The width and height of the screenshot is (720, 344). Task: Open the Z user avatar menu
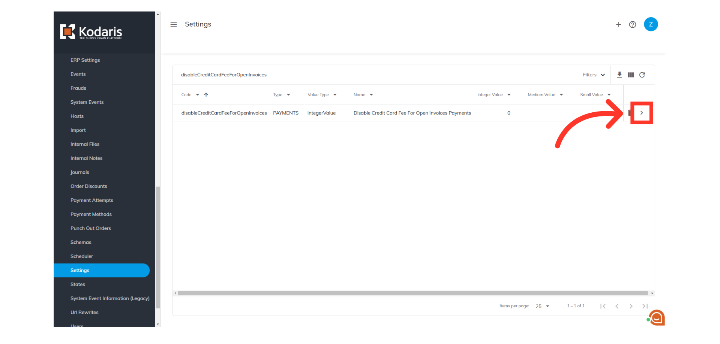(x=651, y=24)
